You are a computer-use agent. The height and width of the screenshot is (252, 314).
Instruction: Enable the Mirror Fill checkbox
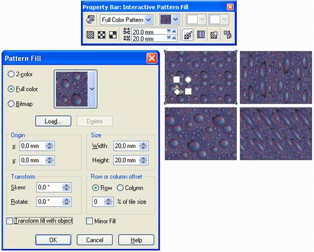coord(89,221)
